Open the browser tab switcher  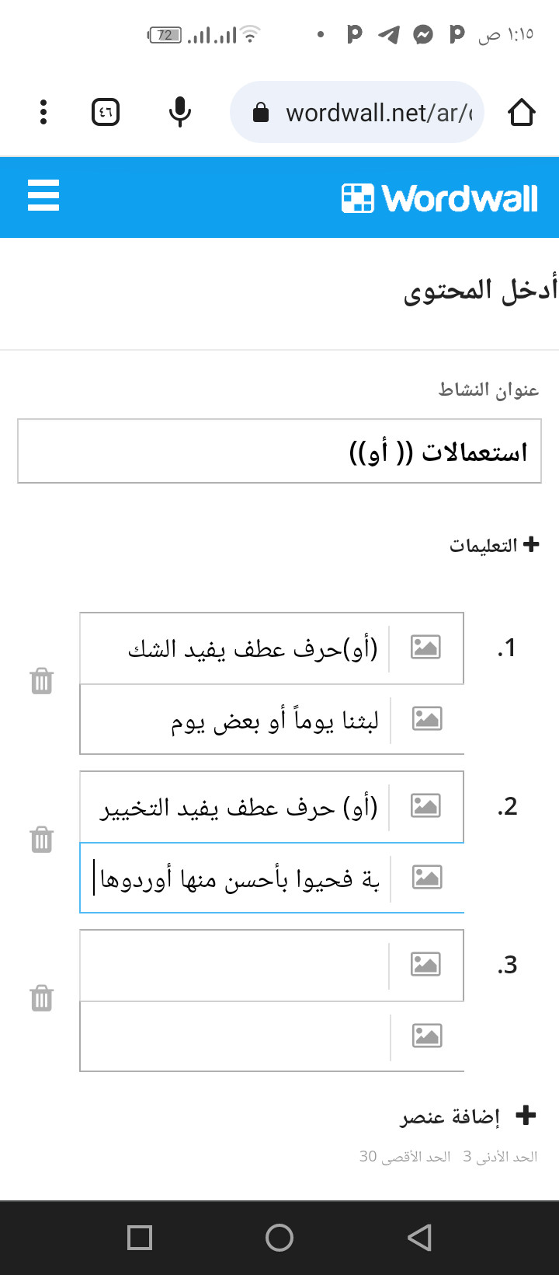tap(106, 112)
